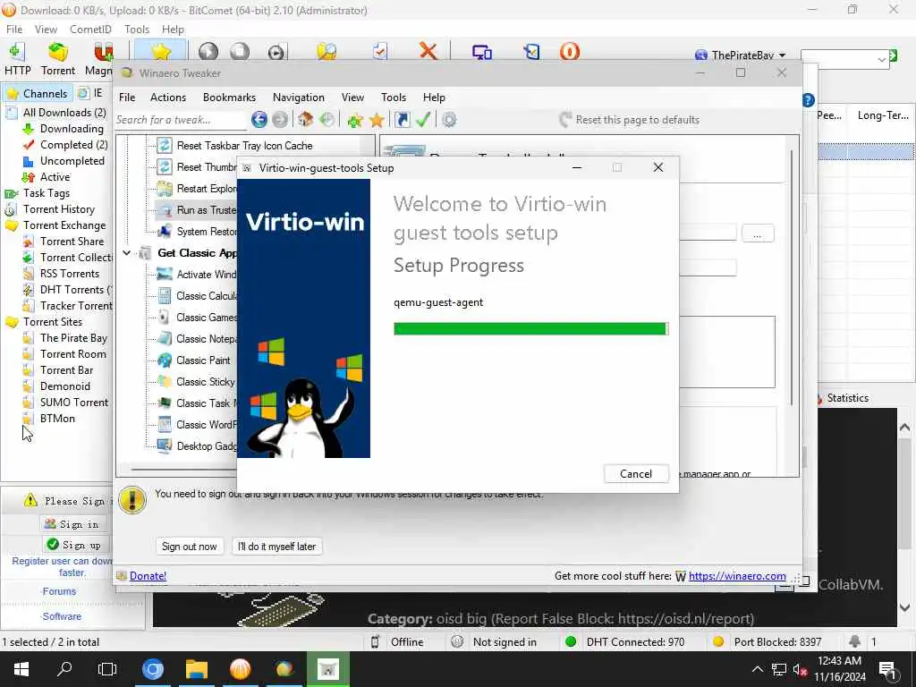916x687 pixels.
Task: Click the shortcut arrow icon in Winaero toolbar
Action: [402, 120]
